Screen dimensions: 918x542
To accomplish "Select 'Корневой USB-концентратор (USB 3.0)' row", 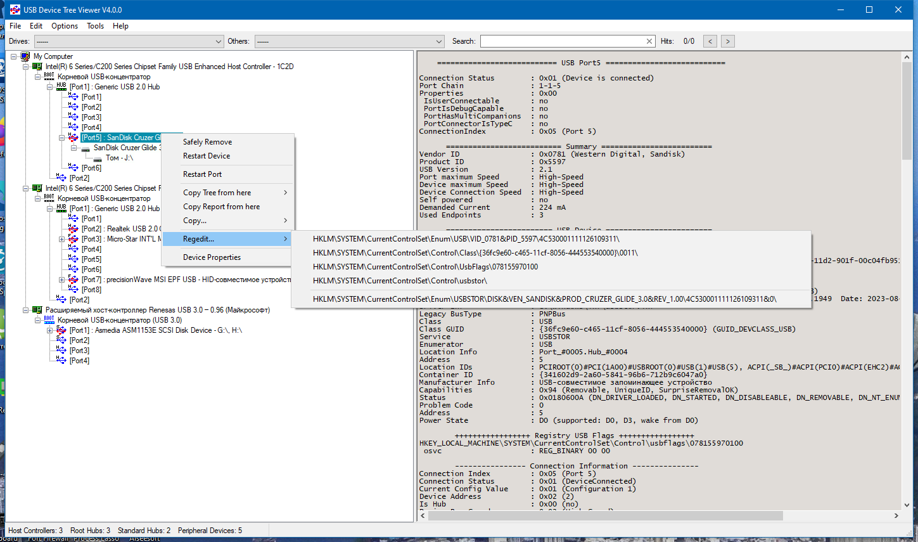I will click(120, 320).
